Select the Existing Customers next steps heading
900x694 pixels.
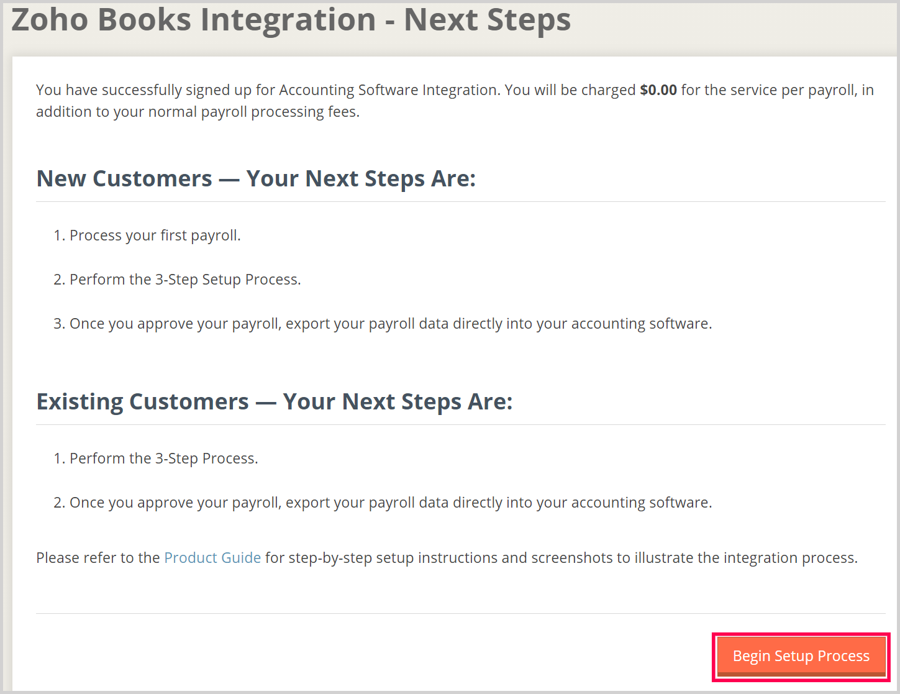coord(274,402)
